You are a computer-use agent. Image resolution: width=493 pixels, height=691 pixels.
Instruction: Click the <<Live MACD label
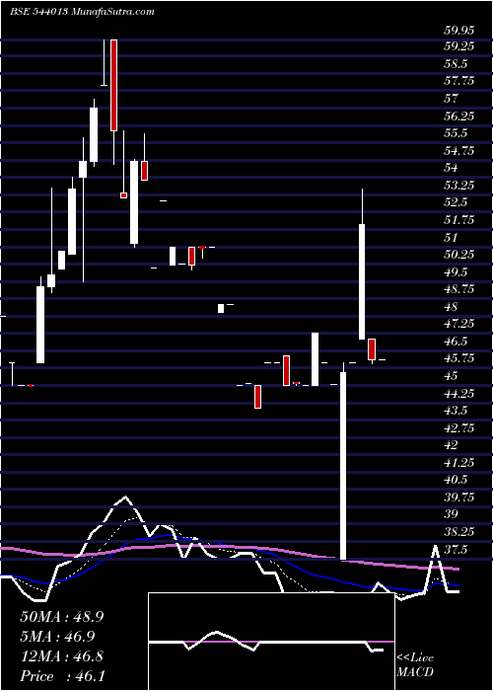[415, 665]
